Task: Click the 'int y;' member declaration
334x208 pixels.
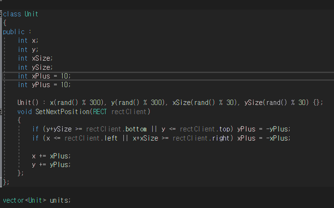Action: pyautogui.click(x=28, y=50)
